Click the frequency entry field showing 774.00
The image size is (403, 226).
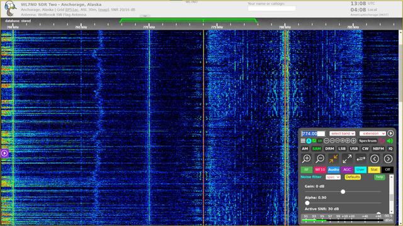pos(313,134)
